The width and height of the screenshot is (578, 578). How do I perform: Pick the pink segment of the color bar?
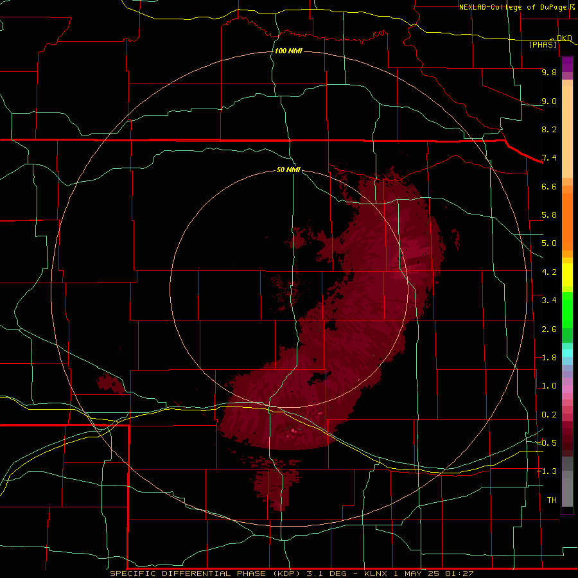567,389
